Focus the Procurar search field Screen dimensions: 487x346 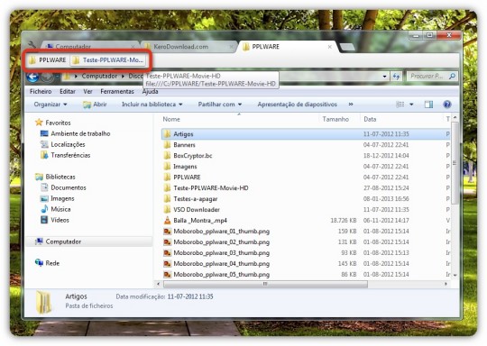pyautogui.click(x=432, y=76)
